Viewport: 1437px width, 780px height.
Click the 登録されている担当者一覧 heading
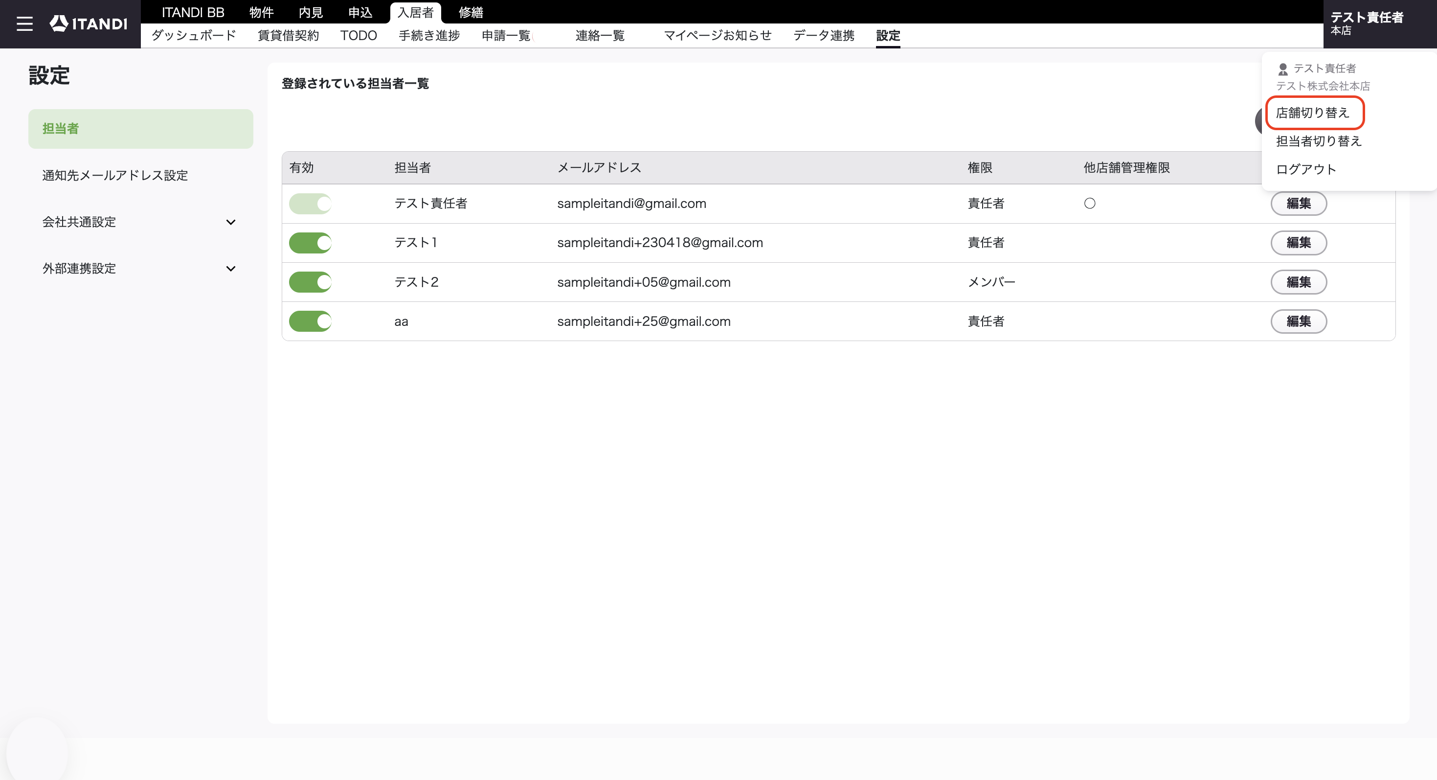pyautogui.click(x=356, y=84)
